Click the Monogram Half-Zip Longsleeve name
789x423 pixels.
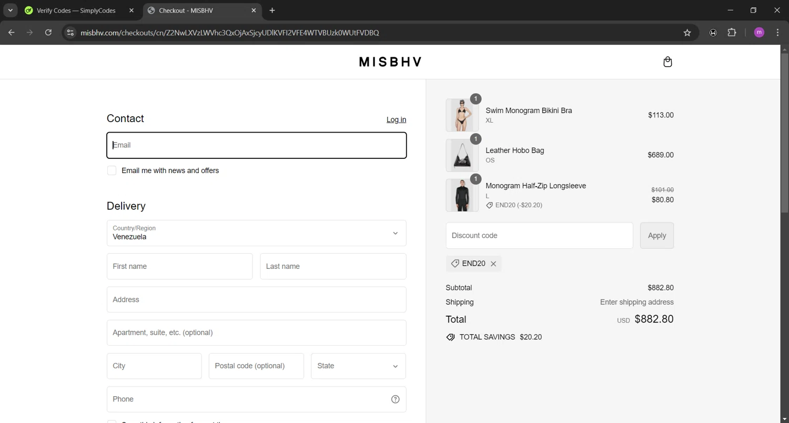535,186
